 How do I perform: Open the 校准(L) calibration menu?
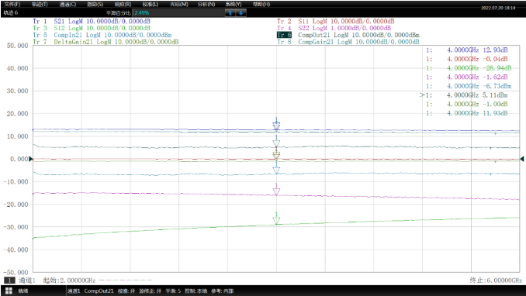coord(150,4)
